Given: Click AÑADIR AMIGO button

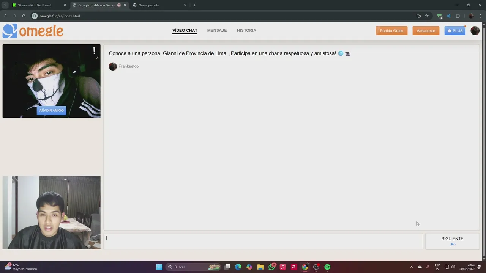Looking at the screenshot, I should pyautogui.click(x=52, y=110).
